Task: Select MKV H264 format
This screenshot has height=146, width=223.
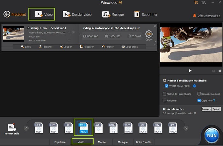Action: pos(54,128)
